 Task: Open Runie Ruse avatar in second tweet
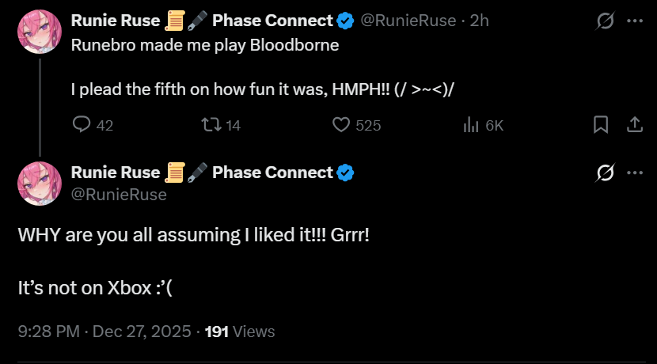39,184
